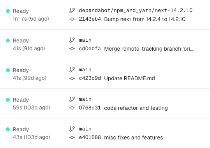Screen dimensions: 210x148
Task: Click commit icon next to 0768d31
Action: click(x=72, y=108)
